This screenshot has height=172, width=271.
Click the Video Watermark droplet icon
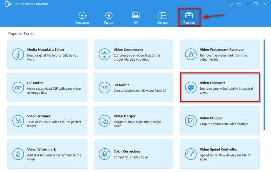18,154
